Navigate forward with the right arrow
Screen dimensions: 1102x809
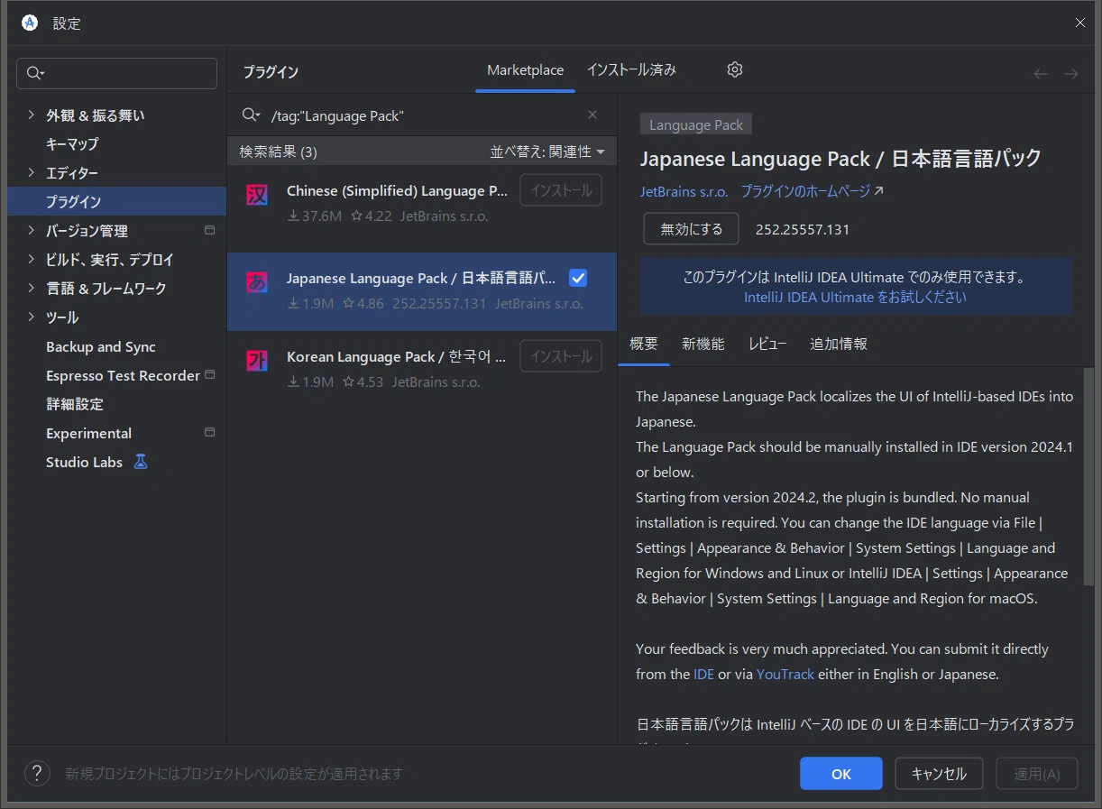click(1071, 74)
